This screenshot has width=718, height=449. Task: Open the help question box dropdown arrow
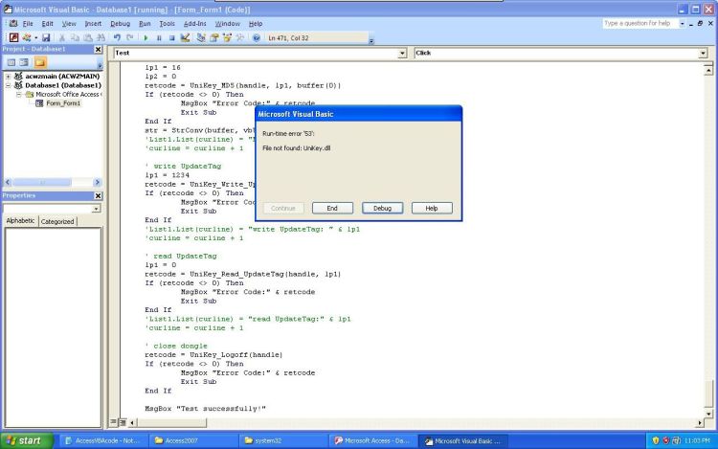coord(683,23)
